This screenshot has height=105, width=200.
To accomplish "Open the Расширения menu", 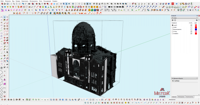I will pyautogui.click(x=47, y=1).
